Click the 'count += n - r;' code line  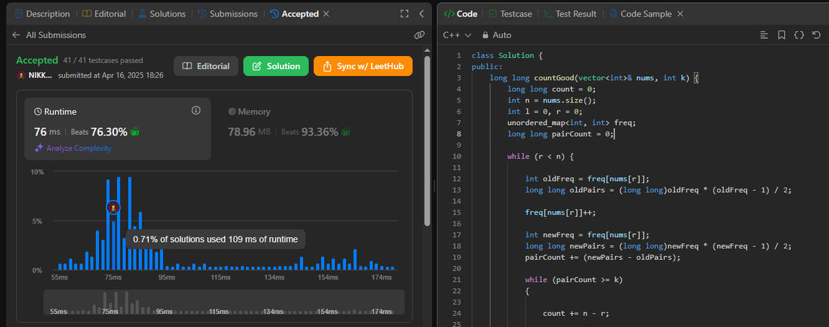click(575, 314)
